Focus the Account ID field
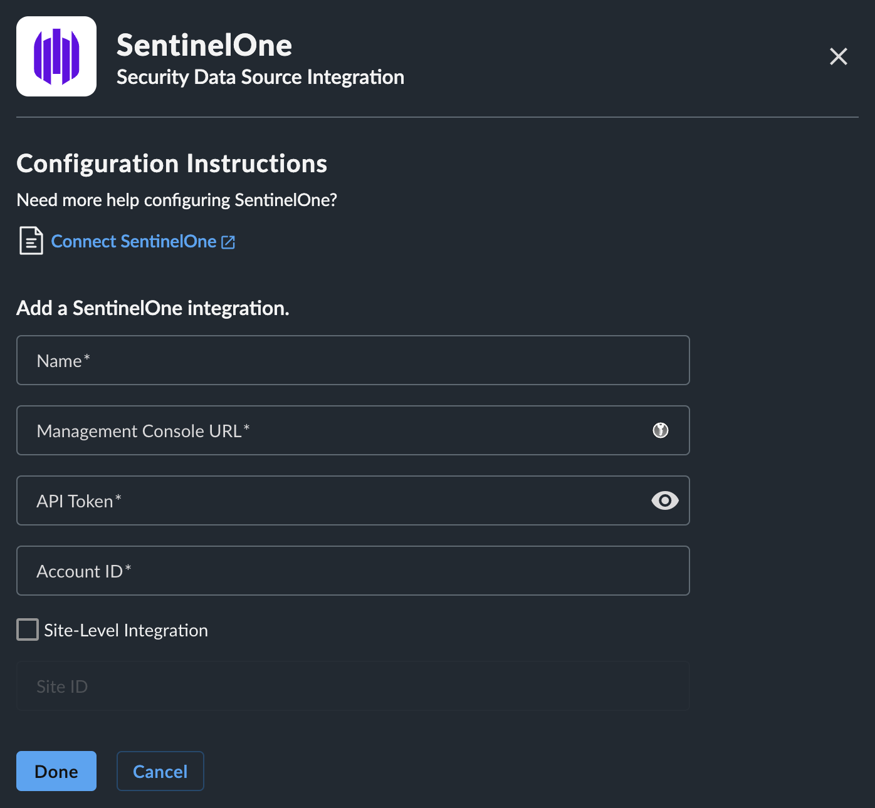875x808 pixels. coord(353,571)
